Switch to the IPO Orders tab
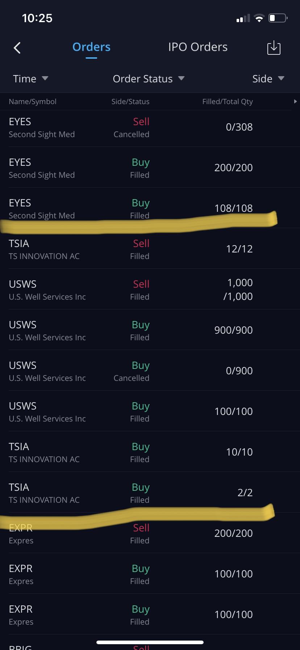 [x=198, y=47]
